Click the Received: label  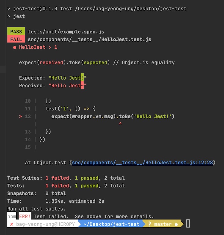click(x=32, y=86)
